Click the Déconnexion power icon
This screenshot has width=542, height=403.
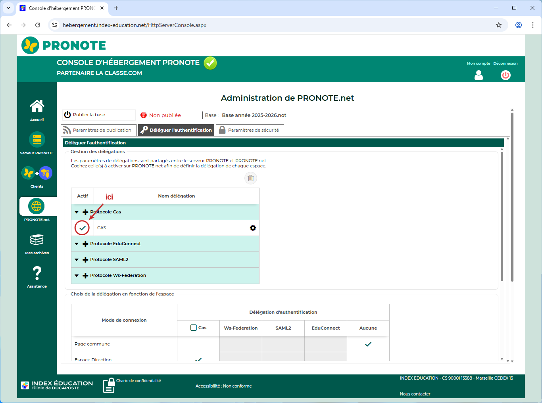pos(505,75)
